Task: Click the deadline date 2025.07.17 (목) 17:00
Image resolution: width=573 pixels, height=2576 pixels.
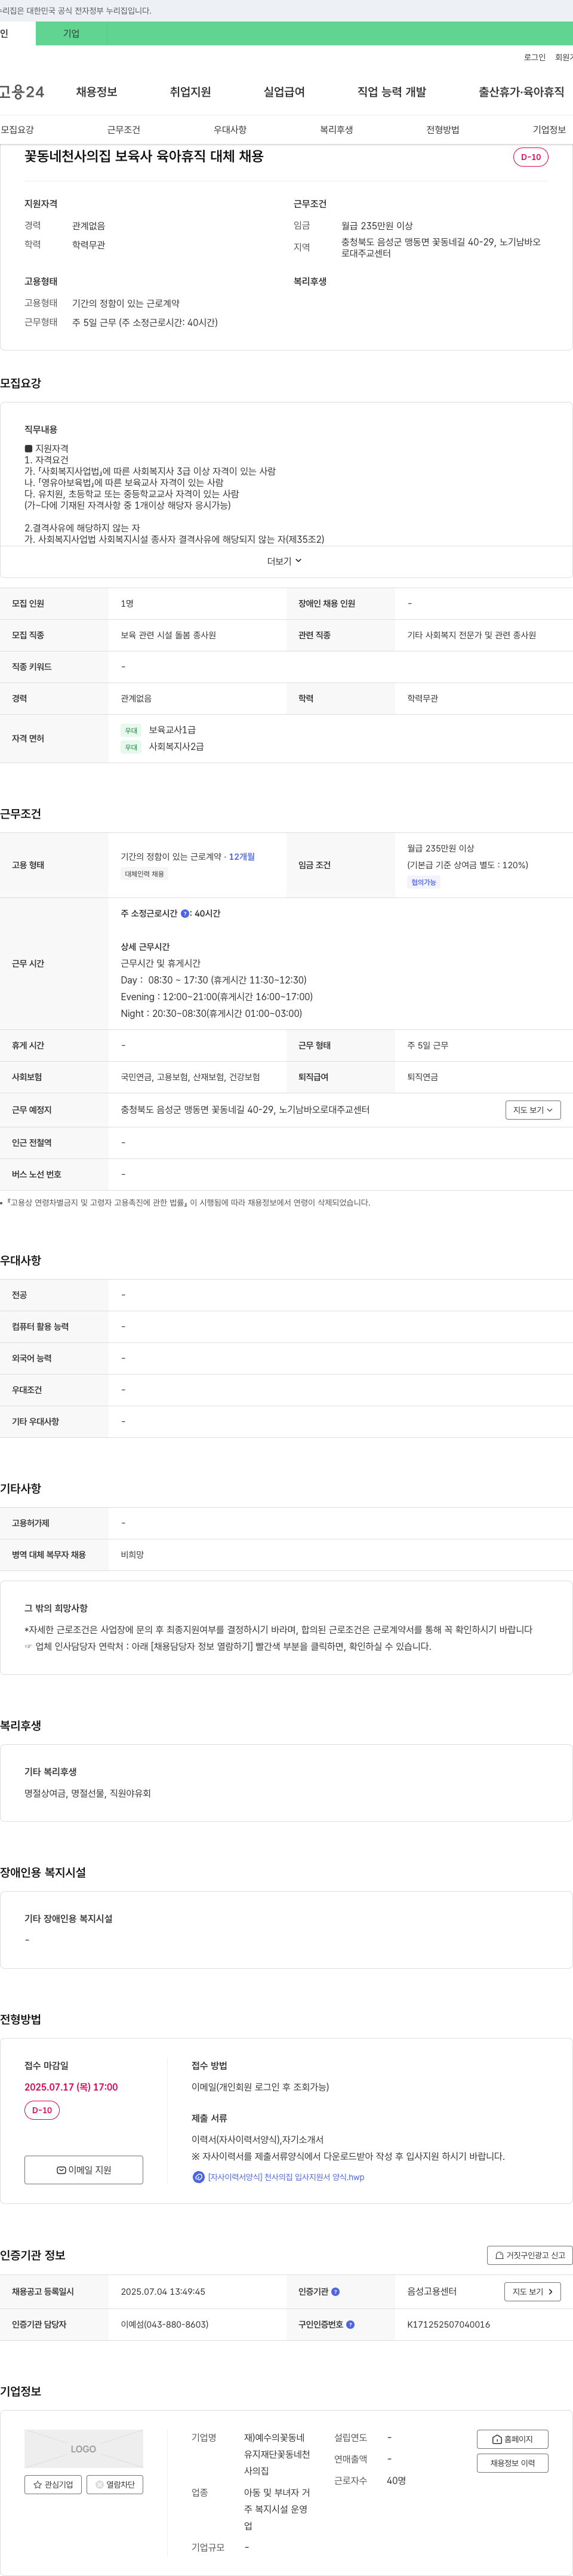Action: (71, 2087)
